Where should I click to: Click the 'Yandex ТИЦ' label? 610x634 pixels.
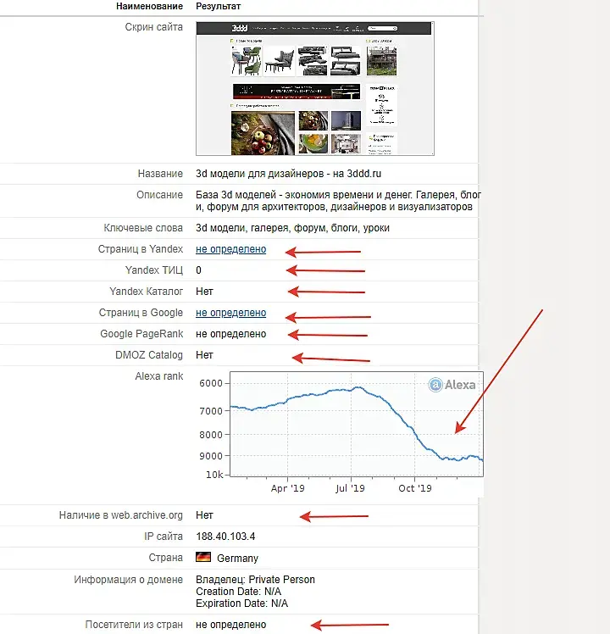[x=154, y=270]
